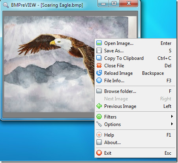Viewport: 178px width, 163px height.
Task: Choose About... from the context menu
Action: (x=135, y=142)
